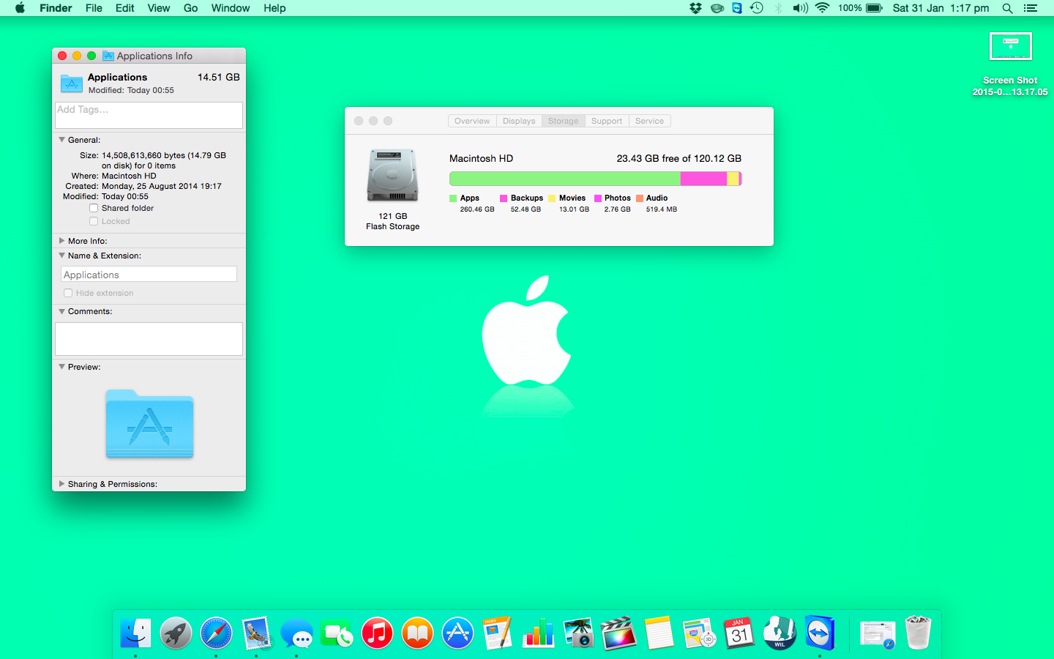Toggle the Locked checkbox
Viewport: 1054px width, 659px height.
tap(94, 221)
